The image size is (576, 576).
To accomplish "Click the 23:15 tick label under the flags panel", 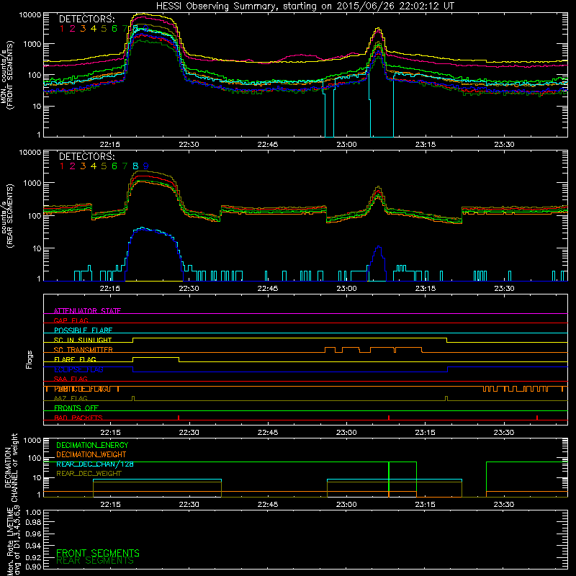I will (426, 433).
